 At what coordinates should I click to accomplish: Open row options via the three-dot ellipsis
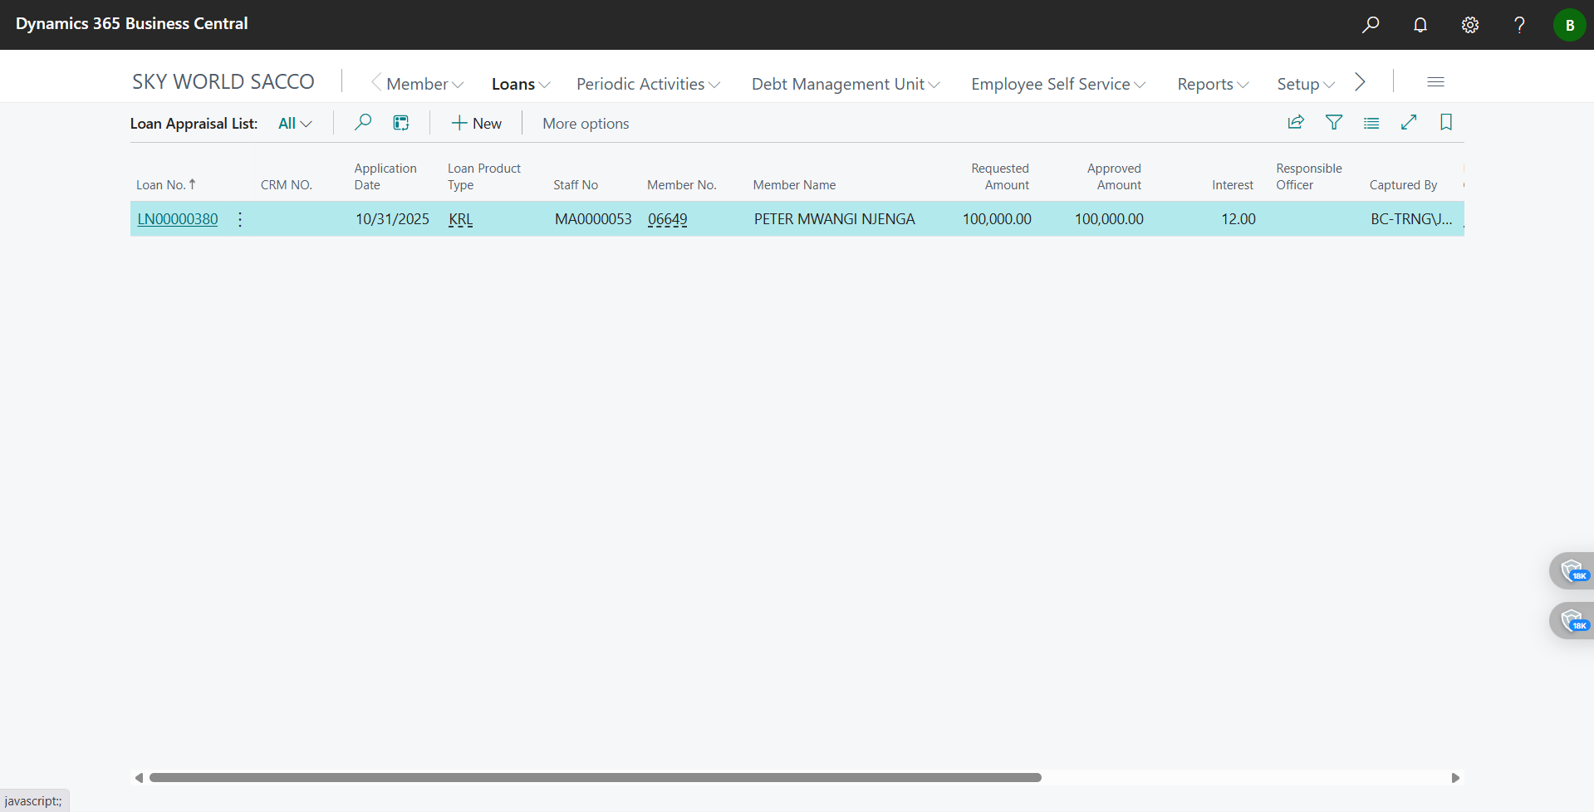coord(239,218)
